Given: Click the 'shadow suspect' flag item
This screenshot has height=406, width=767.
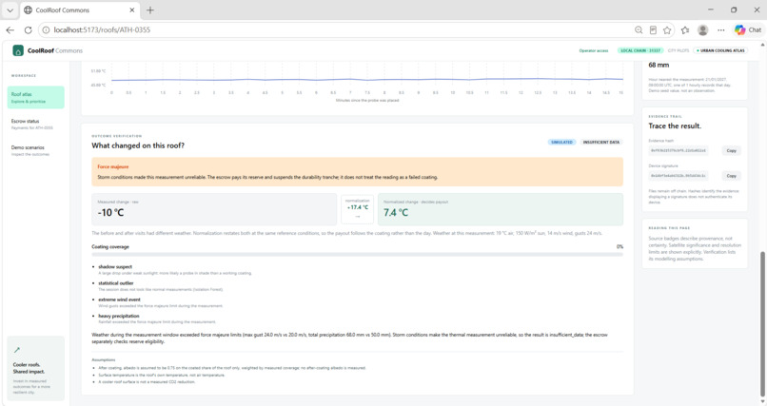Looking at the screenshot, I should click(x=115, y=267).
